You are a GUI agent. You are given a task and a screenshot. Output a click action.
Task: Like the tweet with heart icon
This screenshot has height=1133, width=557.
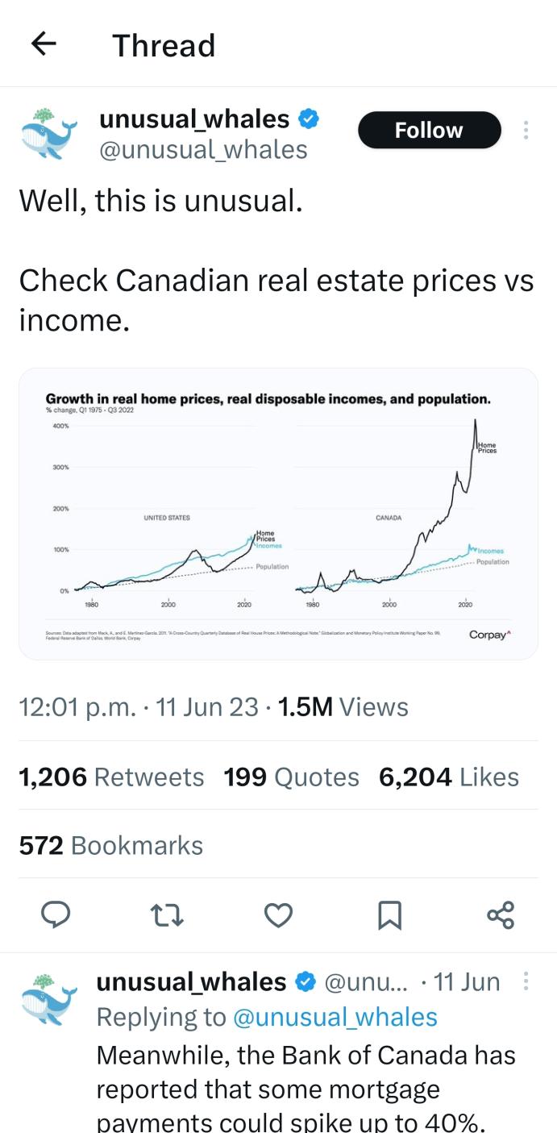point(278,914)
